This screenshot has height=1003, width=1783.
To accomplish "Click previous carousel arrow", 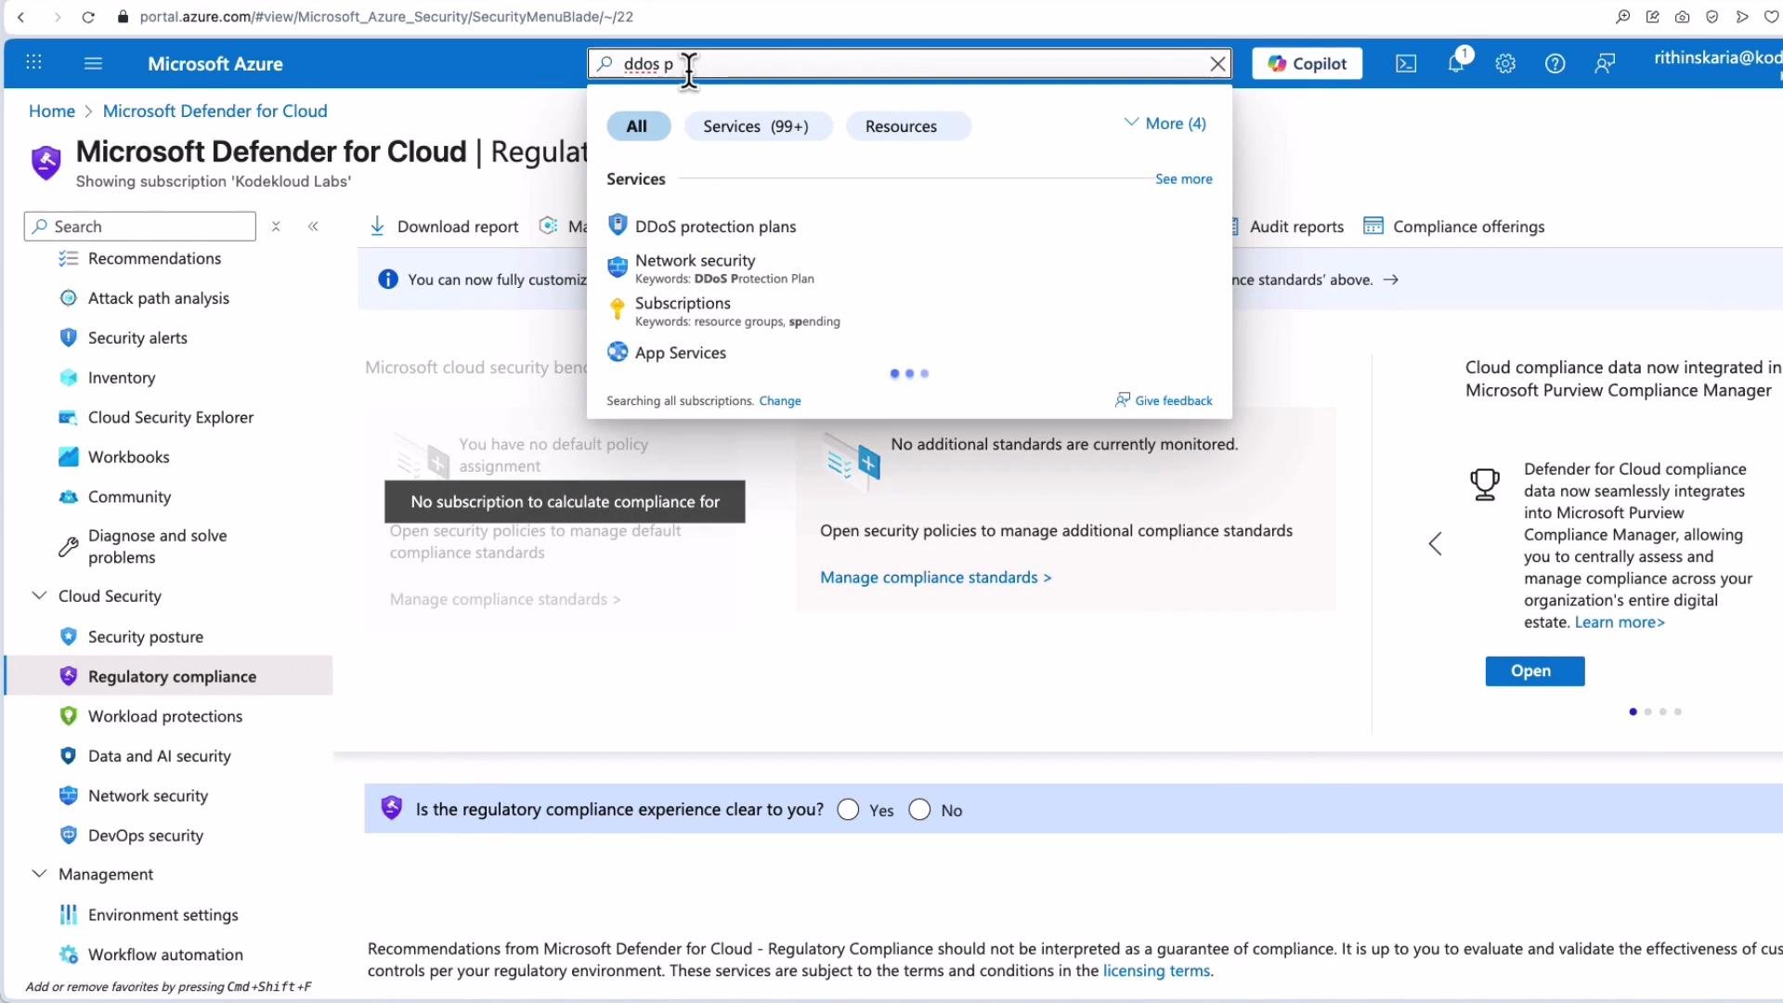I will [x=1435, y=544].
